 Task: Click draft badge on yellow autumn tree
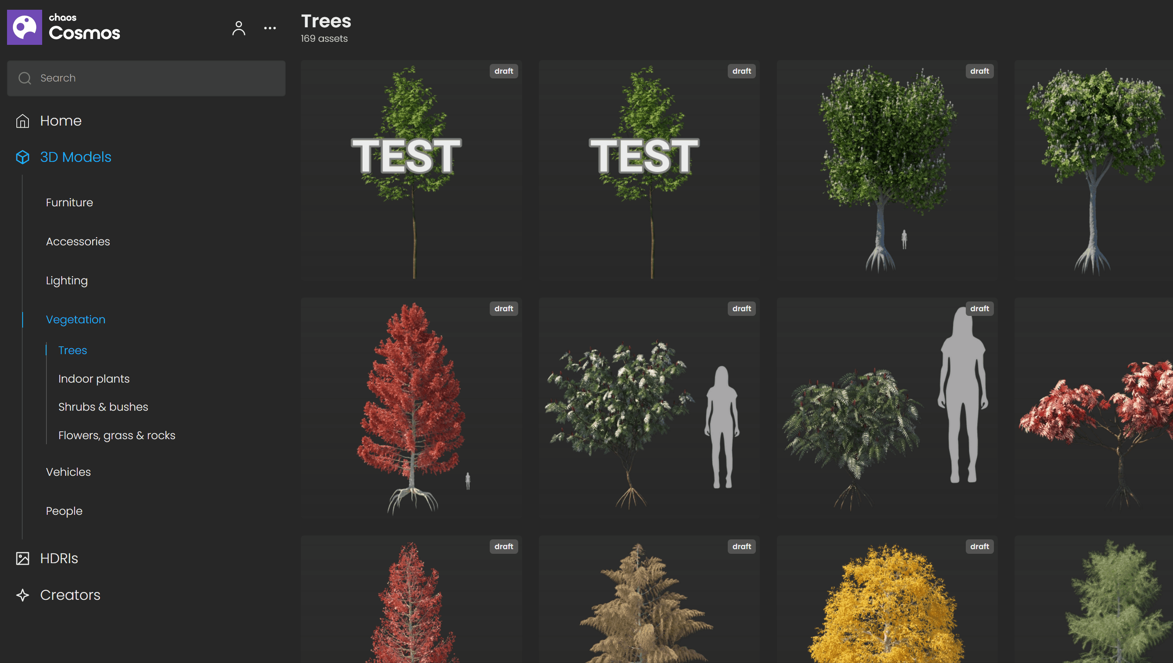979,546
